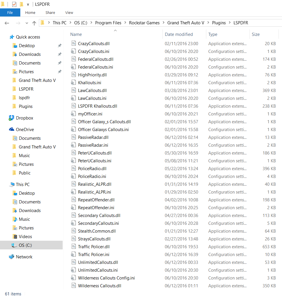Select Officer Galaxy_s Callouts.dll file
Screen dimensions: 282x298
(104, 122)
